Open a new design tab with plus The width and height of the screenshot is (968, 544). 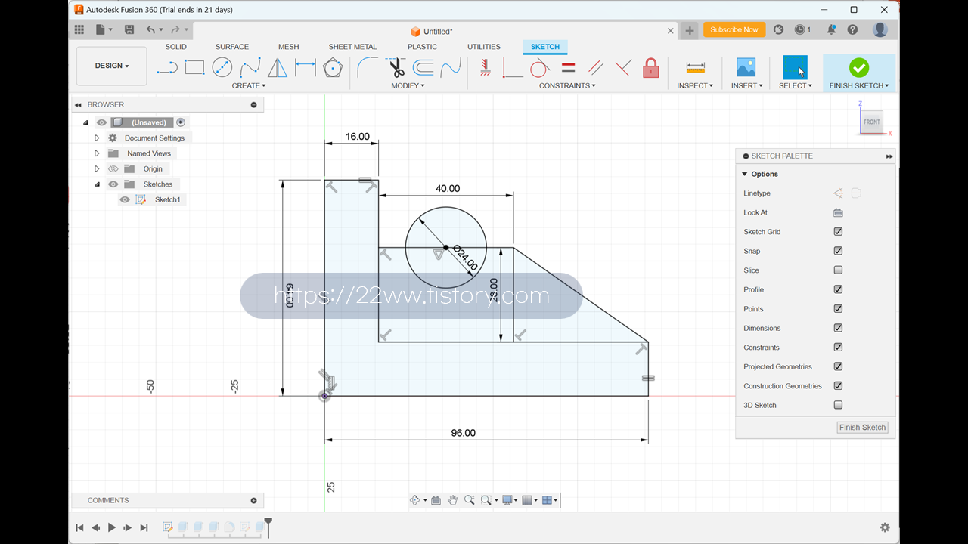tap(690, 31)
